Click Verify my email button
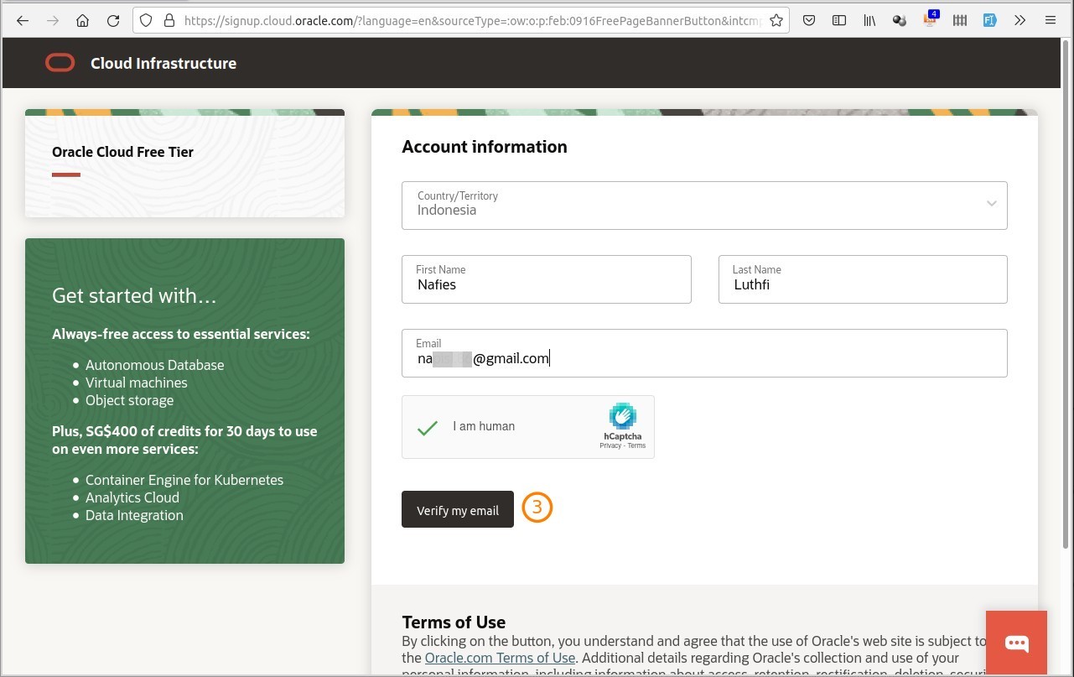The width and height of the screenshot is (1074, 677). 458,509
